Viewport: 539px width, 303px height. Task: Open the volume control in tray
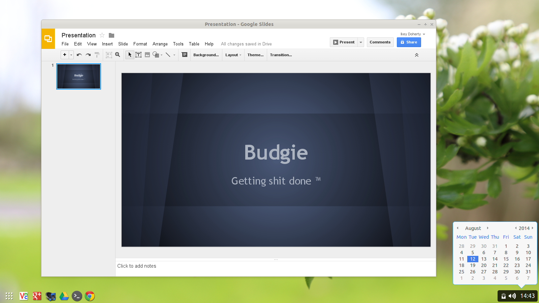512,296
